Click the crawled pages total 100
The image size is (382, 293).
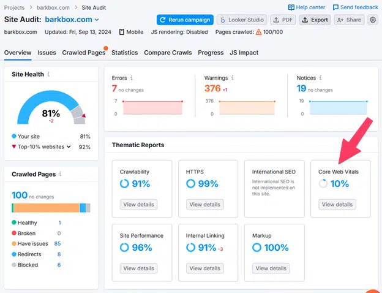[20, 195]
